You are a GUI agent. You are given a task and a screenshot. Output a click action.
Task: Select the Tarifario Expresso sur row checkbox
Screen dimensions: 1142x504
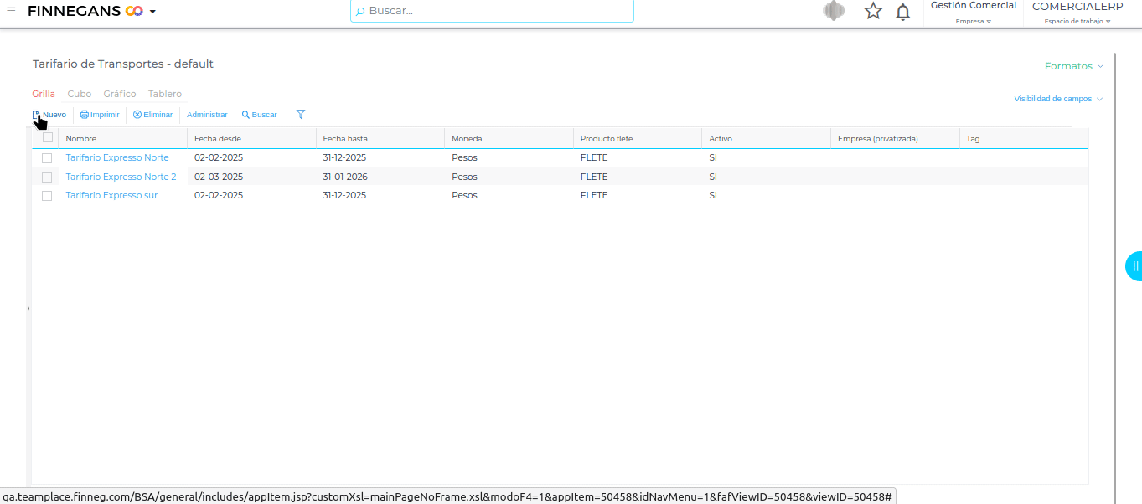[47, 196]
